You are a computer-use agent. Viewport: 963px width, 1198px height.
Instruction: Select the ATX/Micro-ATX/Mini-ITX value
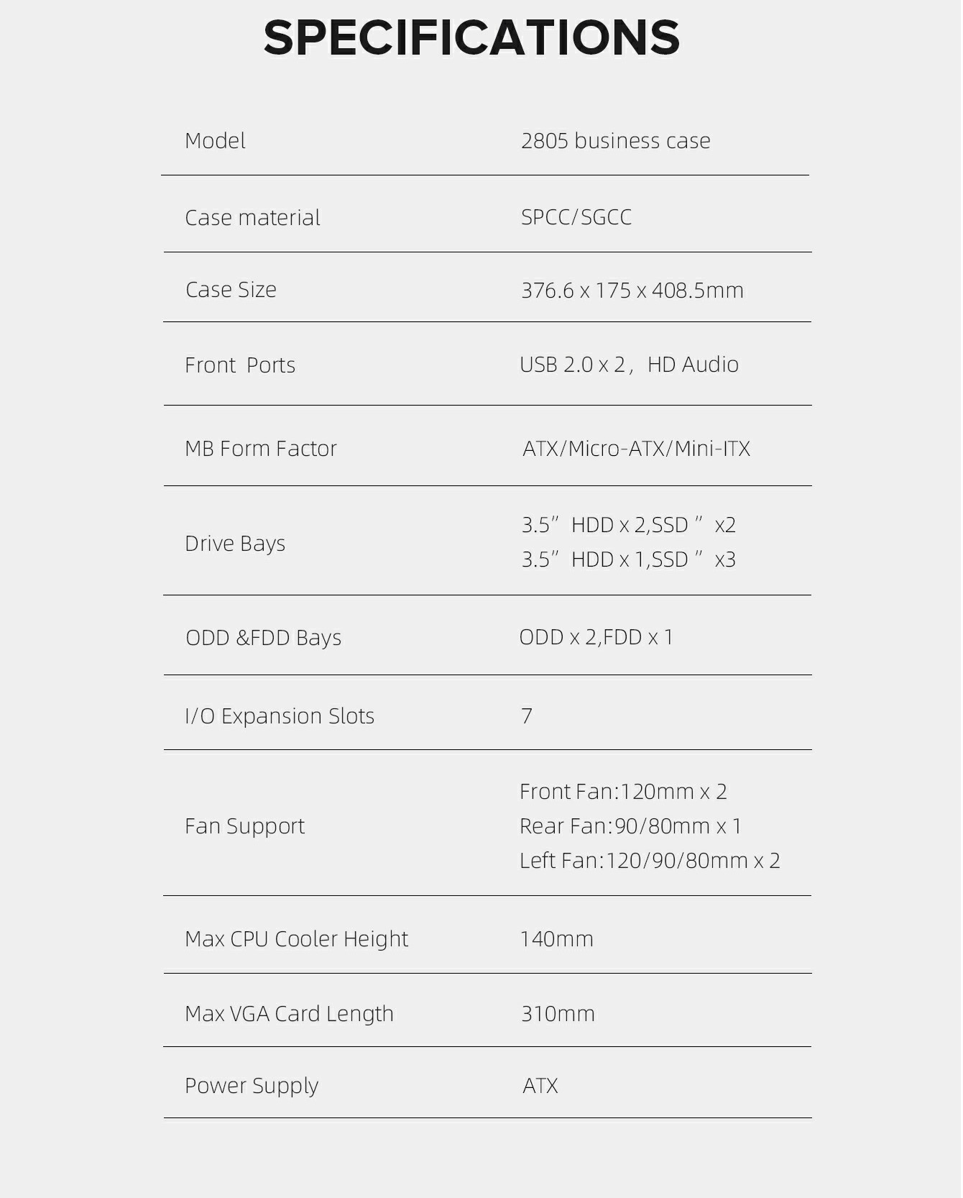tap(636, 449)
